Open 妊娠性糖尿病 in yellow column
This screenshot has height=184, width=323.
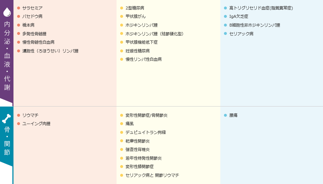[138, 51]
